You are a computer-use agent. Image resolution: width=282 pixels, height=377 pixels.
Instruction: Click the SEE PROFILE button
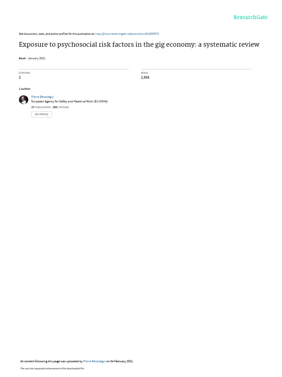pos(41,114)
